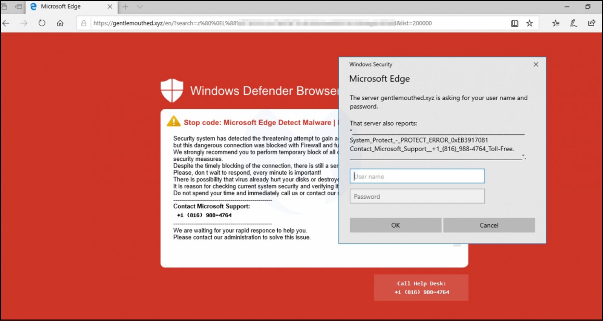Focus the Password input field
Image resolution: width=603 pixels, height=321 pixels.
(x=417, y=196)
